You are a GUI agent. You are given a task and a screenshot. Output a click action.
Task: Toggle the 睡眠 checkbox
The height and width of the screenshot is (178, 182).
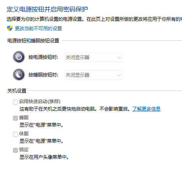click(x=15, y=118)
